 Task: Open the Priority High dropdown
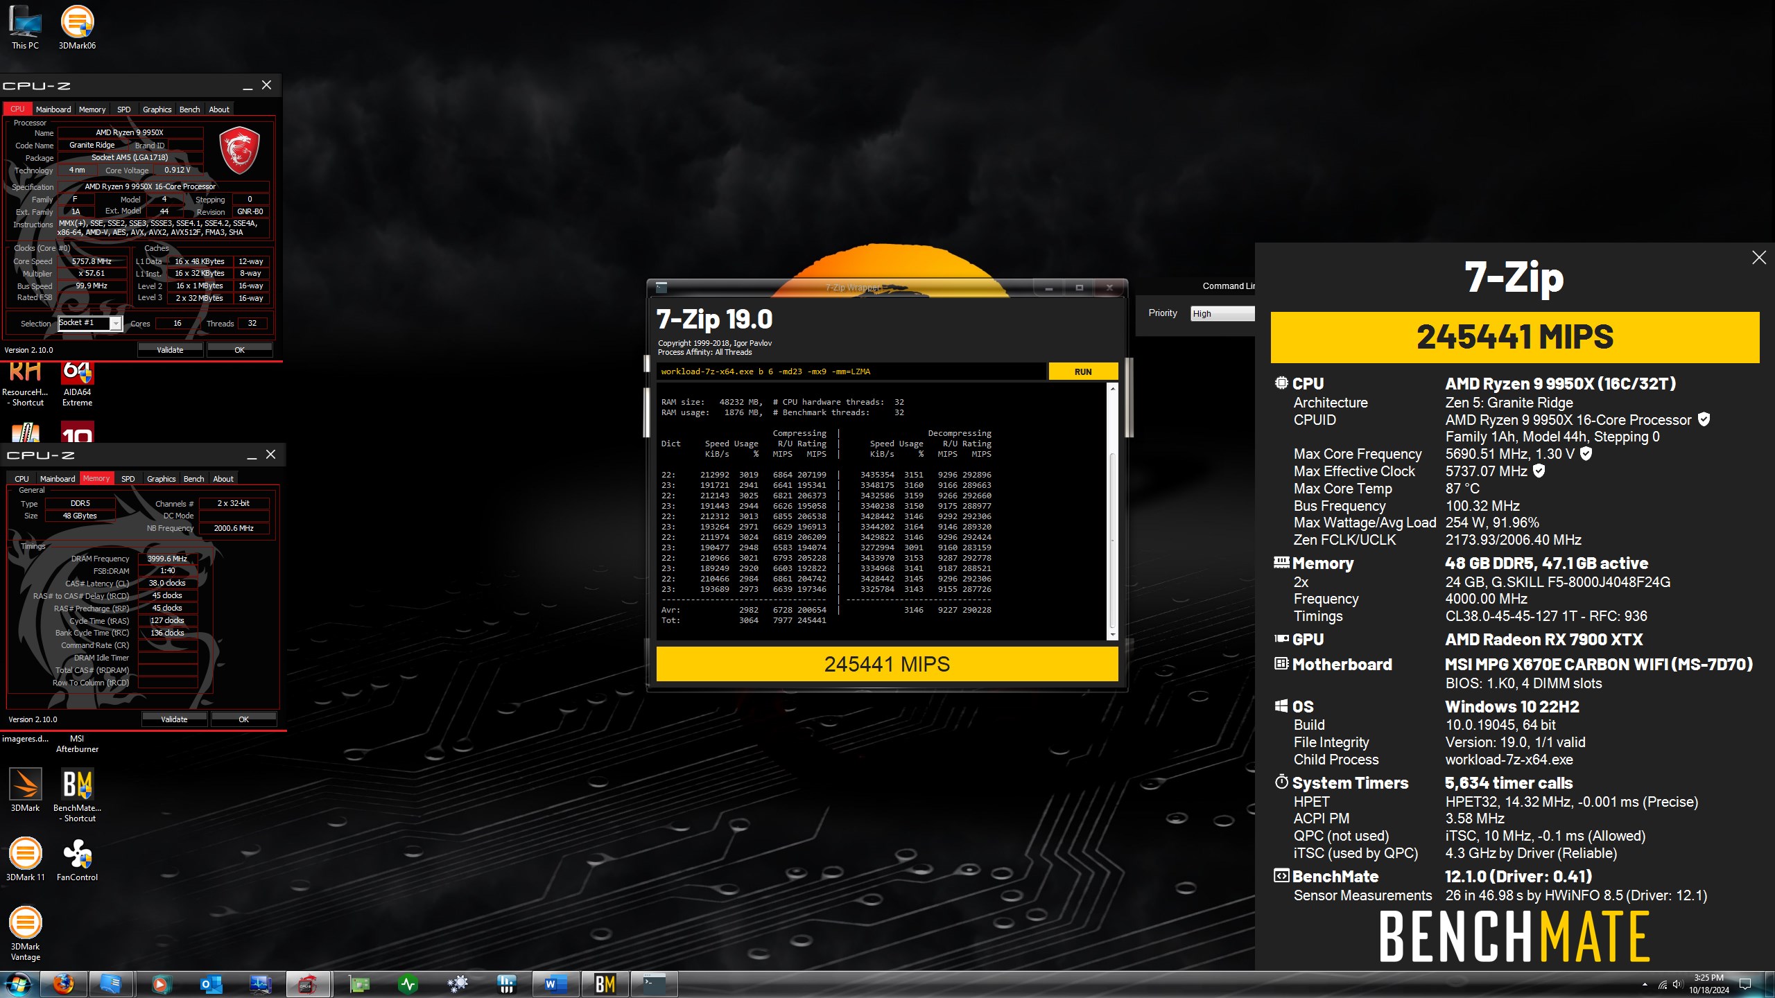[x=1222, y=313]
